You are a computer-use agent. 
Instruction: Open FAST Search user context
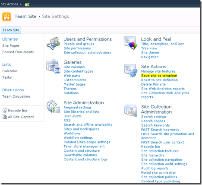[x=163, y=142]
